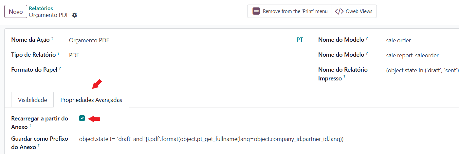Click help tooltip next to Formato do Papel
The width and height of the screenshot is (459, 154).
[x=60, y=68]
